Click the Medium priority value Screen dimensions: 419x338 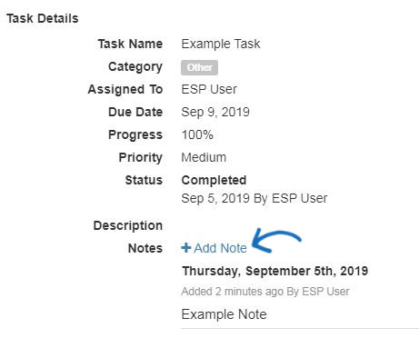pos(204,157)
